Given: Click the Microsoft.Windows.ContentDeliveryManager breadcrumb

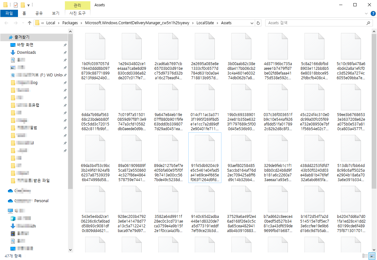Looking at the screenshot, I should tap(137, 23).
